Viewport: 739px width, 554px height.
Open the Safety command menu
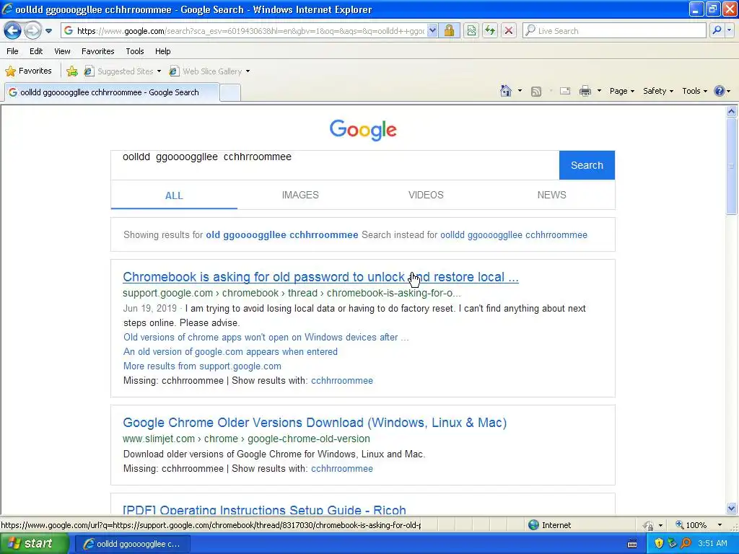658,91
